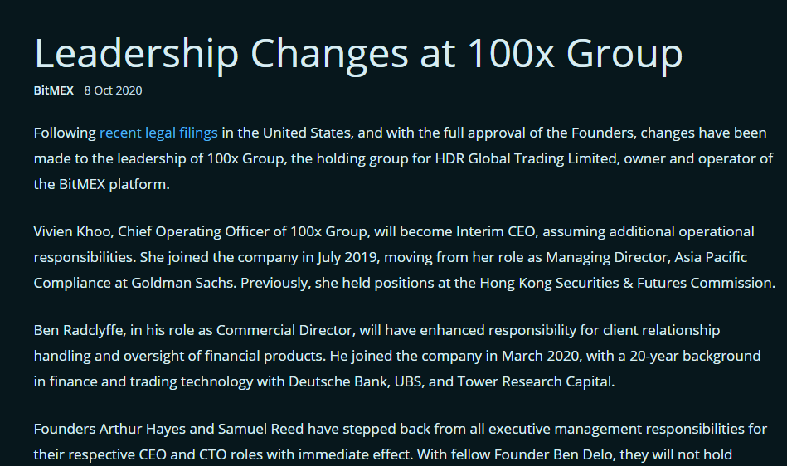The height and width of the screenshot is (466, 787).
Task: Open the 'recent legal filings' link
Action: tap(158, 133)
